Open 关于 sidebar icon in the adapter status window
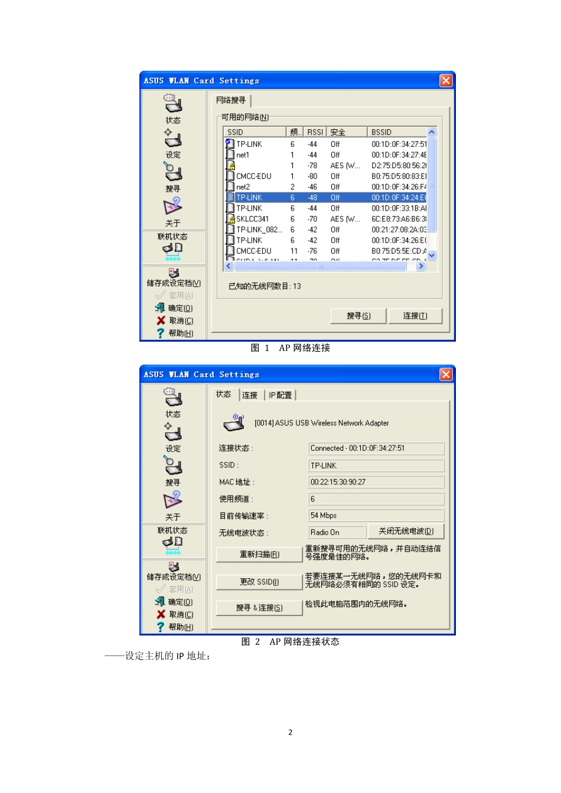This screenshot has width=561, height=793. (173, 500)
